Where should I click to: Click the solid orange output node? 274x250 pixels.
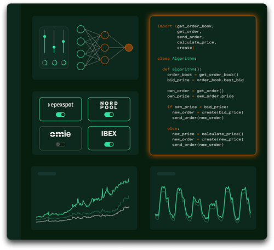(x=129, y=48)
